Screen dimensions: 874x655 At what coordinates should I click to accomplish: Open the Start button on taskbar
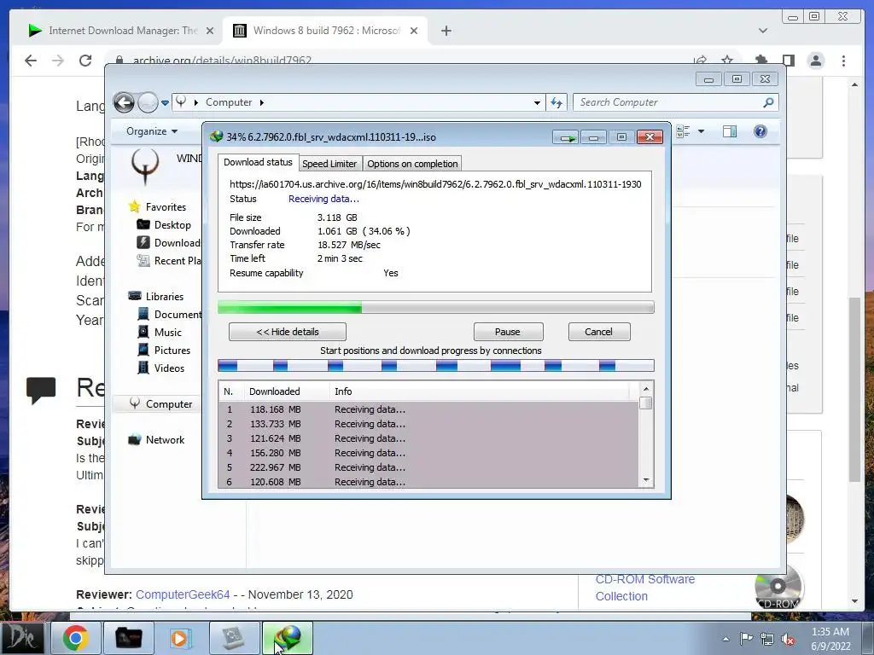(23, 638)
